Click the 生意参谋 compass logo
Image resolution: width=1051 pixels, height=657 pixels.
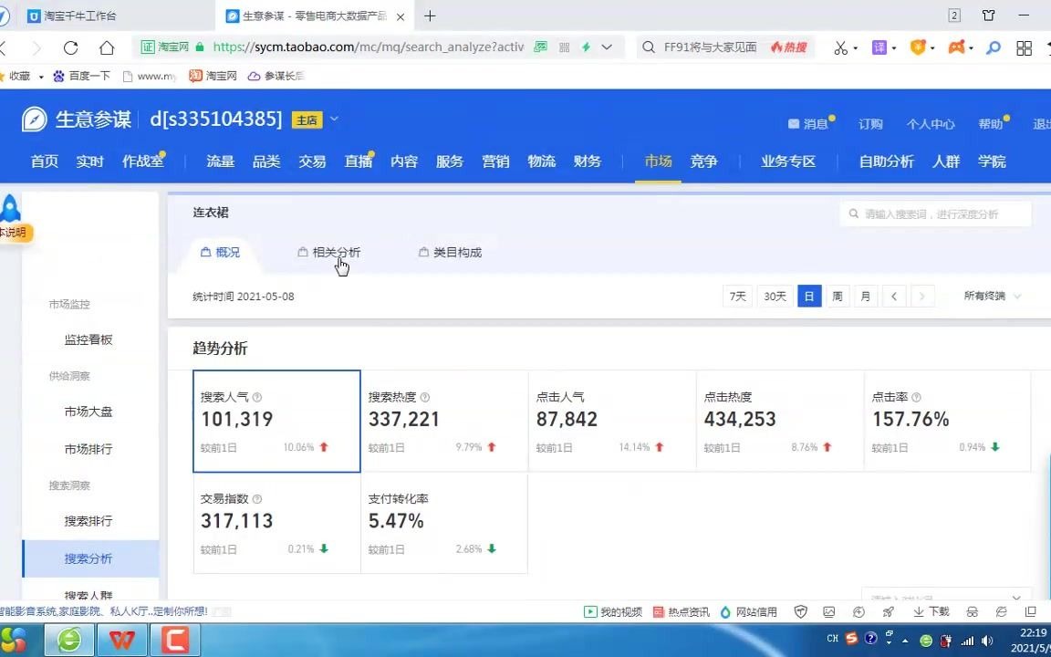pos(33,119)
